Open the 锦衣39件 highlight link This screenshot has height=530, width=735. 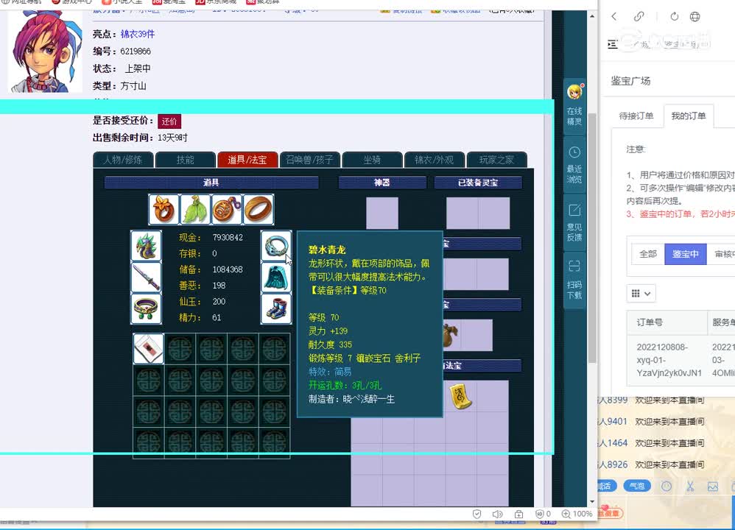coord(138,34)
